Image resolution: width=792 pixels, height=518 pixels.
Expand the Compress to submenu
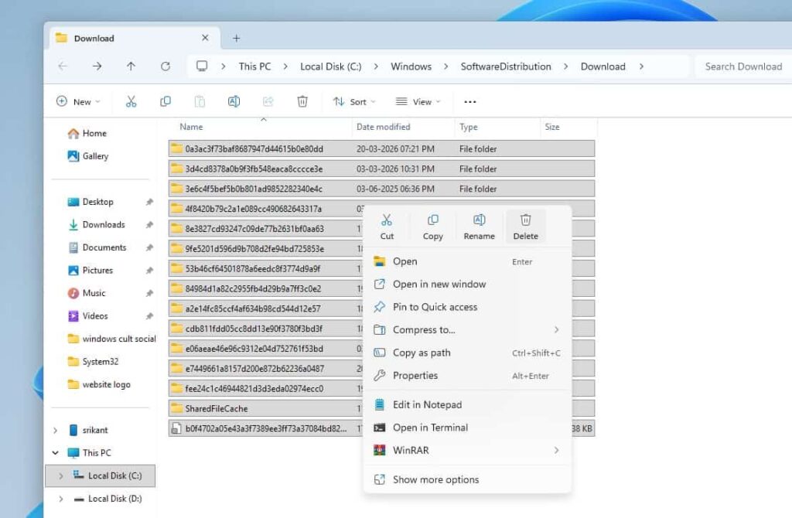point(557,329)
